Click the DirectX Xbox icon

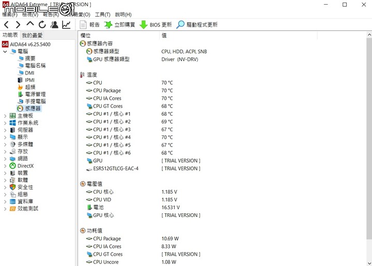[x=12, y=166]
